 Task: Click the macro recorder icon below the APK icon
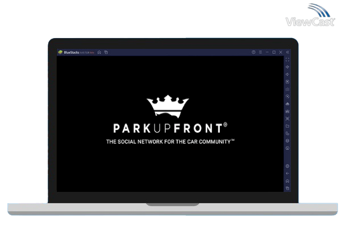coord(287,111)
